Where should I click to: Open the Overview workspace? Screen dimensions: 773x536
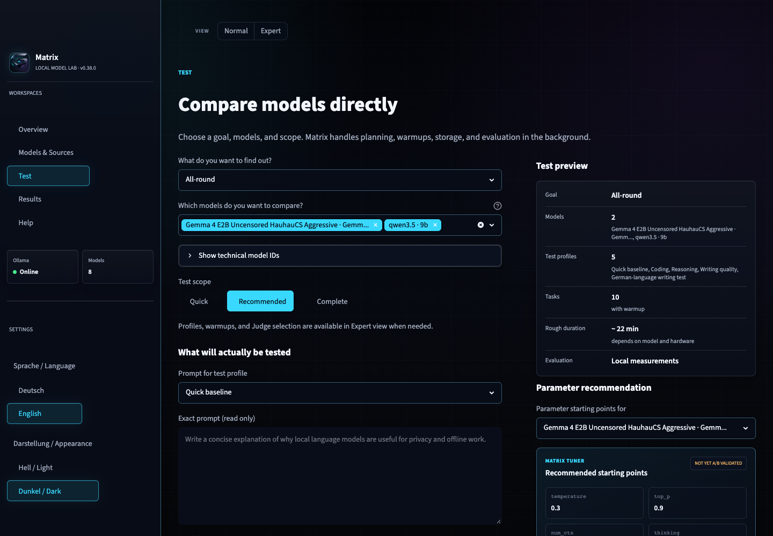pos(33,129)
